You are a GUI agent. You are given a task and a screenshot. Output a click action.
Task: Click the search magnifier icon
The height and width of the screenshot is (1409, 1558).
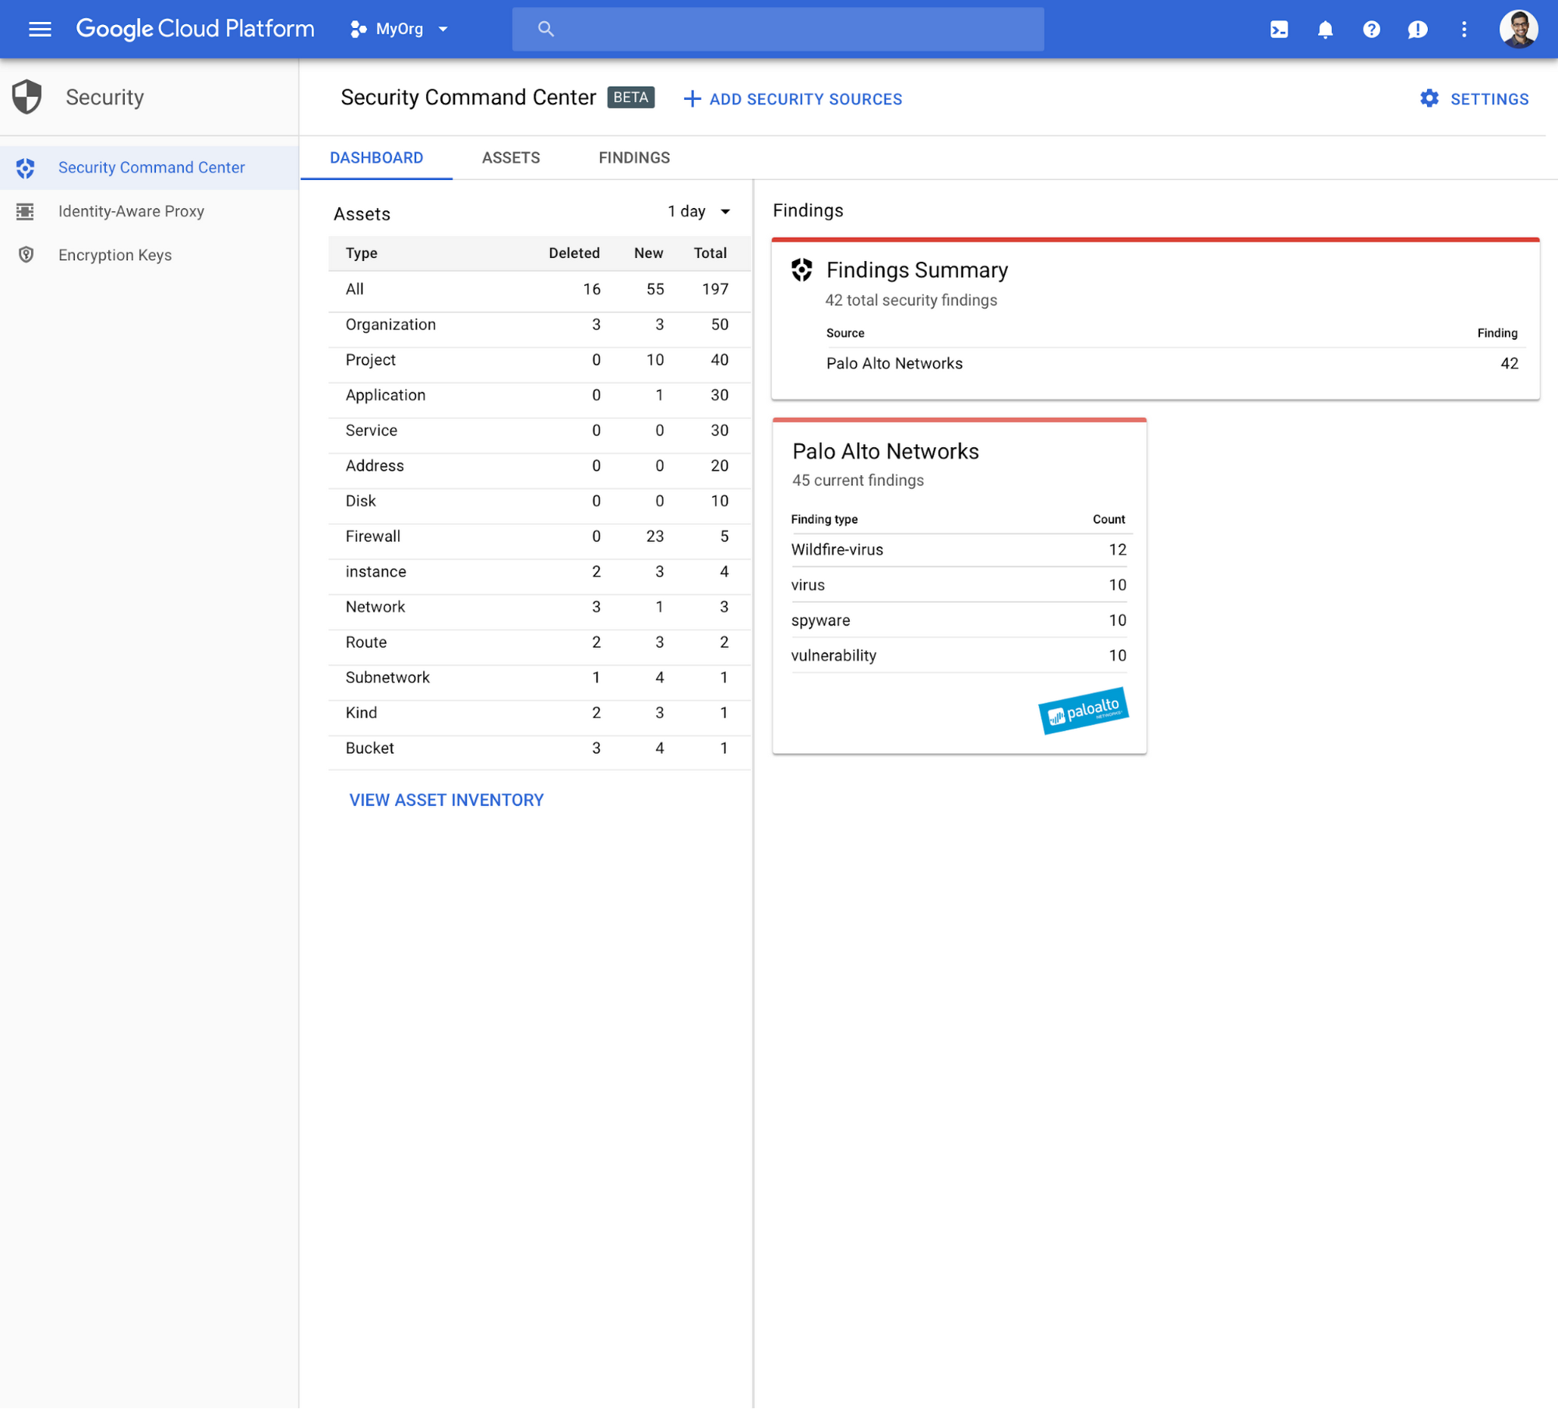(x=546, y=29)
